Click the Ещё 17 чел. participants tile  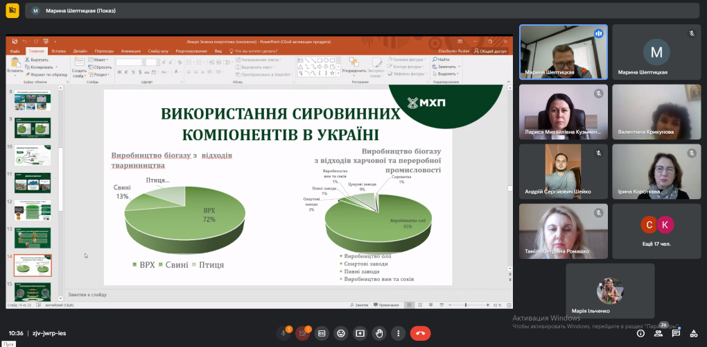(656, 231)
